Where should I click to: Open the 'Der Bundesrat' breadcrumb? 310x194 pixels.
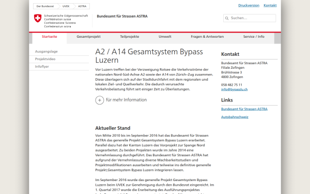[45, 6]
